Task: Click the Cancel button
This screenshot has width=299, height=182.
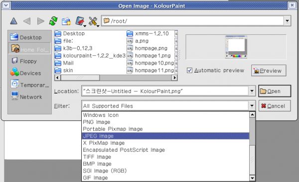Action: 275,106
